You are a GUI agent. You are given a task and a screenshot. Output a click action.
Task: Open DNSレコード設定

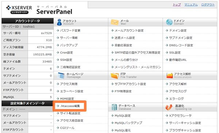pyautogui.click(x=181, y=45)
